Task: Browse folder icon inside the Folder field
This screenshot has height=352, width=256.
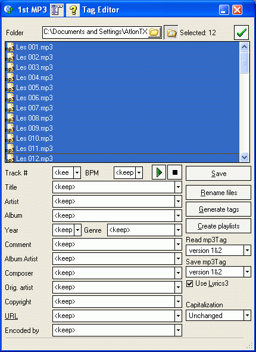Action: click(154, 32)
